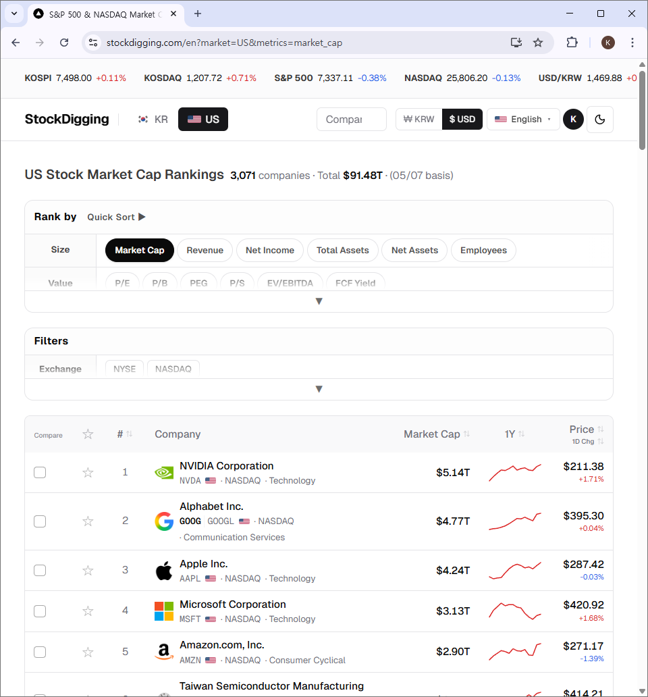Go to StockDigging home logo

[x=67, y=119]
